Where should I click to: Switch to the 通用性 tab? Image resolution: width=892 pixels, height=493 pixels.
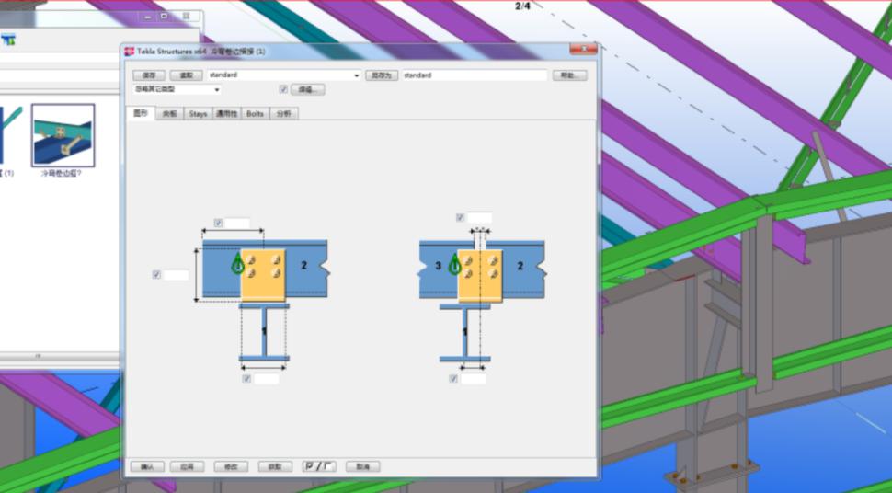click(226, 114)
